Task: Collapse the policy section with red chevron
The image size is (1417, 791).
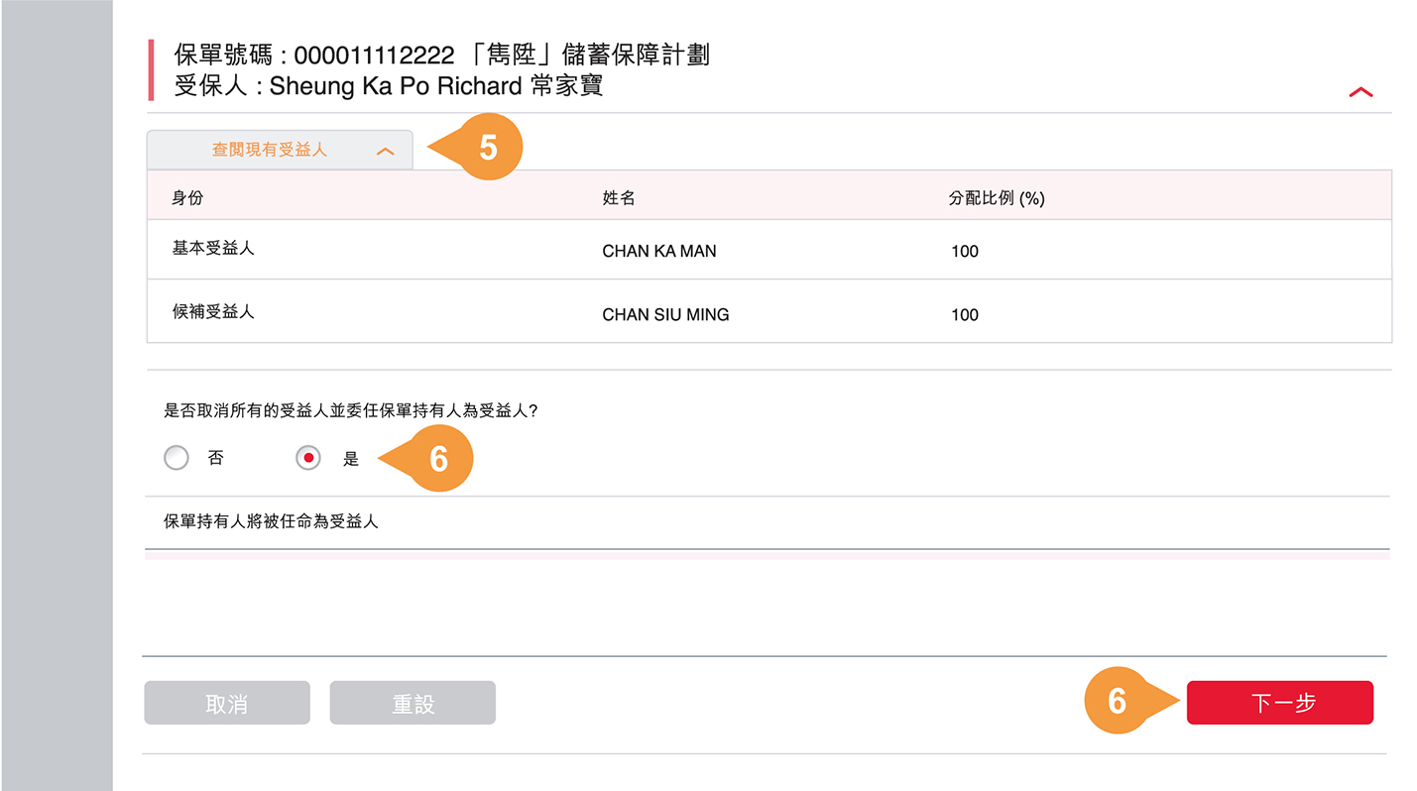Action: click(1360, 92)
